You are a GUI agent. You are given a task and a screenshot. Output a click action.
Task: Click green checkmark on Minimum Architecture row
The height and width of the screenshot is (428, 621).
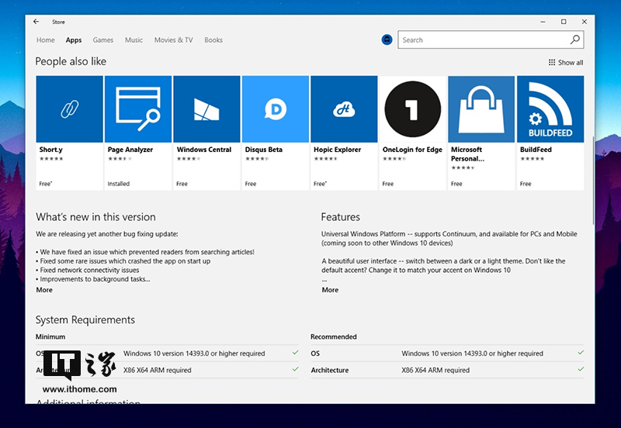pos(296,368)
